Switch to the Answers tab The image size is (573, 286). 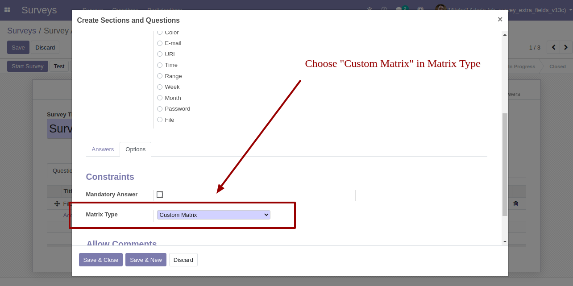click(103, 149)
